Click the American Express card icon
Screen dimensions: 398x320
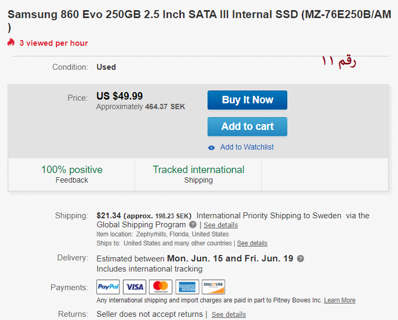coord(187,288)
